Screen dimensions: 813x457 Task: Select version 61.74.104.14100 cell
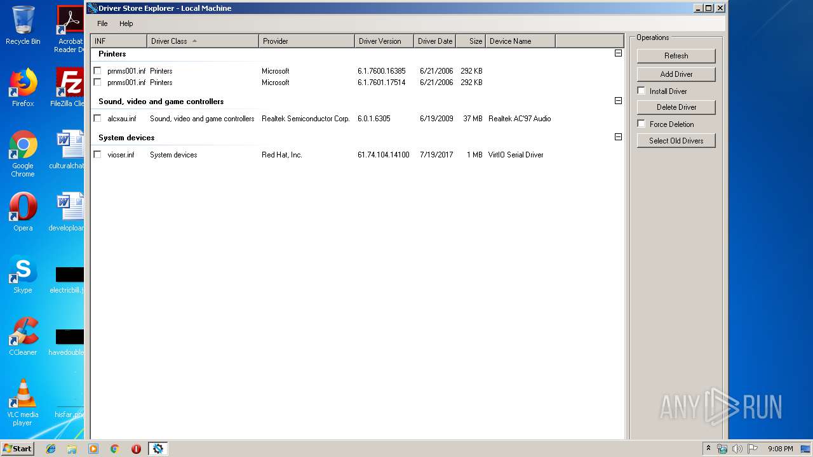click(384, 155)
